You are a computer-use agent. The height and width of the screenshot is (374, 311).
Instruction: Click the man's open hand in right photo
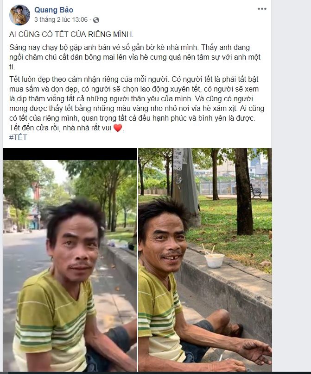click(255, 349)
